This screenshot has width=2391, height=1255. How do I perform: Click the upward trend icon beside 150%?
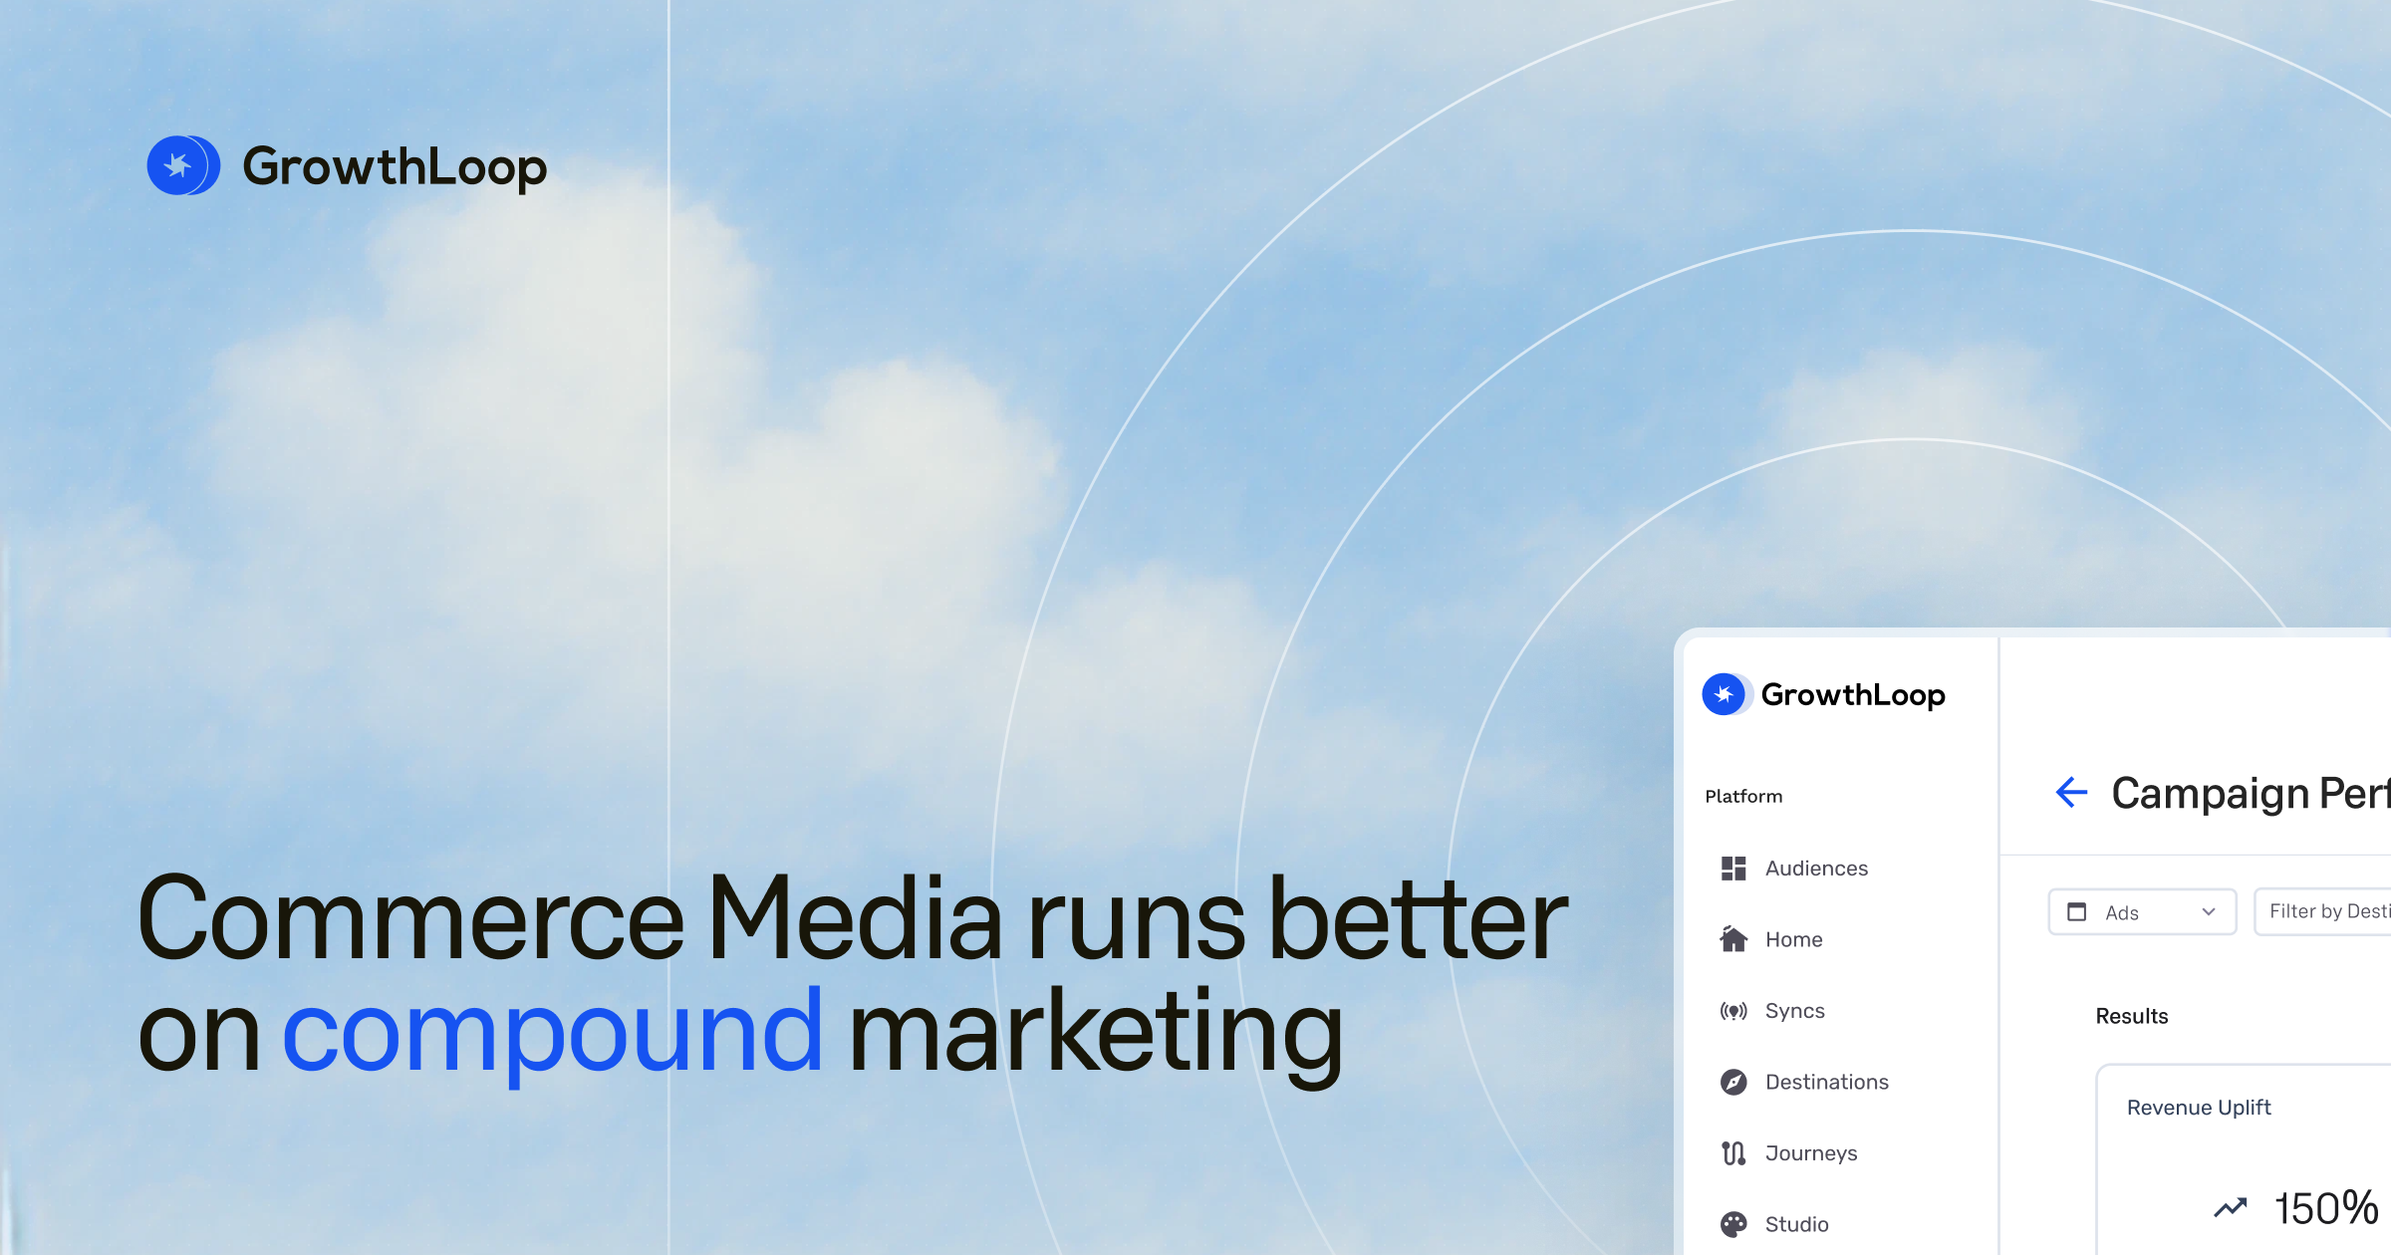(x=2231, y=1208)
